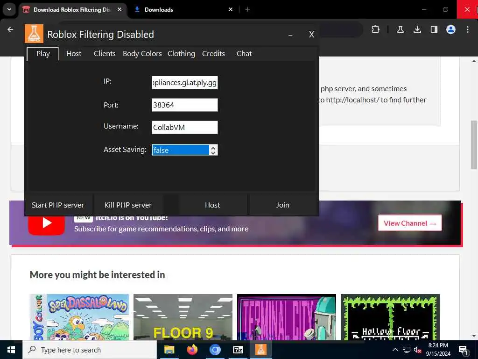
Task: Click the YouTube play logo in banner
Action: pos(46,224)
